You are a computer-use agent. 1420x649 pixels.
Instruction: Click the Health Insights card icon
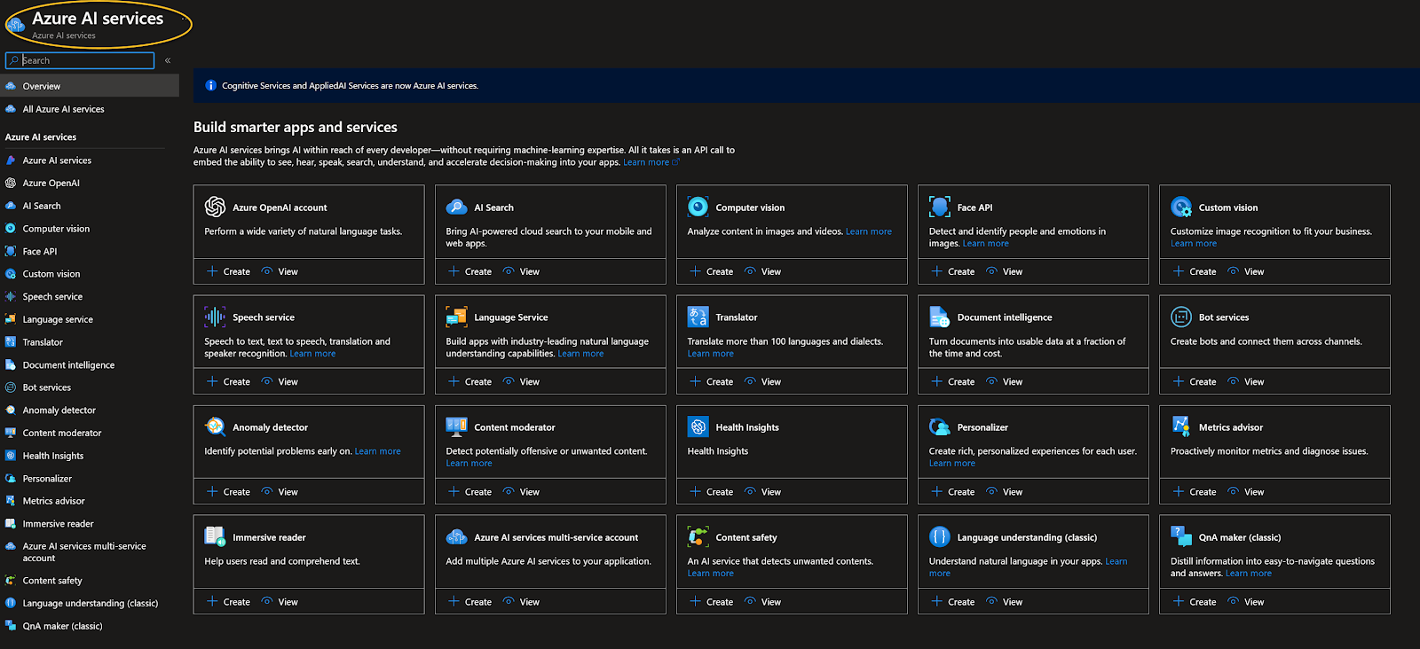click(x=698, y=426)
